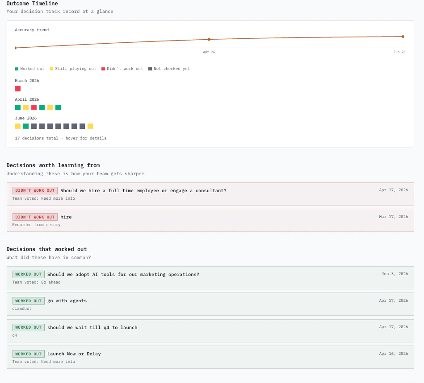This screenshot has height=383, width=424.
Task: Click the 'q4' note under the launch decision
Action: 15,335
